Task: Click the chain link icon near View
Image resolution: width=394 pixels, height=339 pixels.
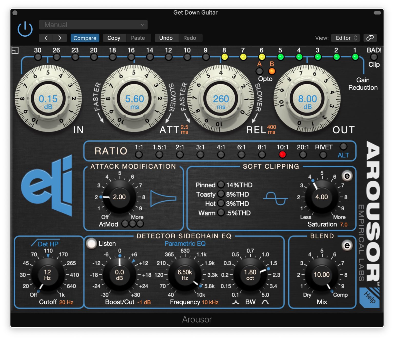Action: pyautogui.click(x=370, y=38)
